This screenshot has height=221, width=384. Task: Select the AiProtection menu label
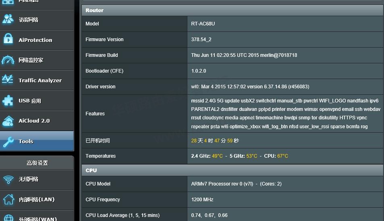[x=35, y=40]
